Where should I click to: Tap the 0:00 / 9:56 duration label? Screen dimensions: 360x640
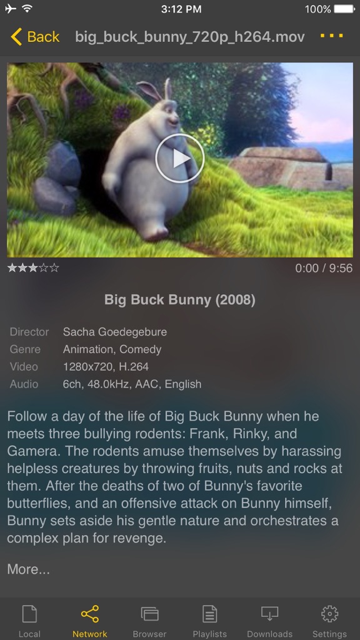(324, 268)
